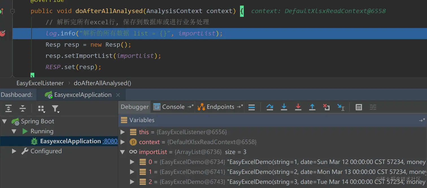
Task: Select the 'this' EasyExcelListener@6556 variable
Action: [x=273, y=132]
